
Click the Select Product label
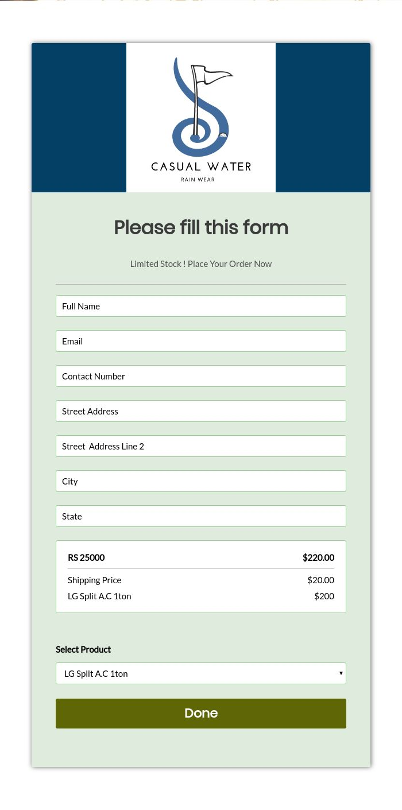83,649
